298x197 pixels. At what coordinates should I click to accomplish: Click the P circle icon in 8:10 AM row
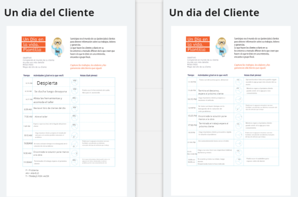pos(74,135)
